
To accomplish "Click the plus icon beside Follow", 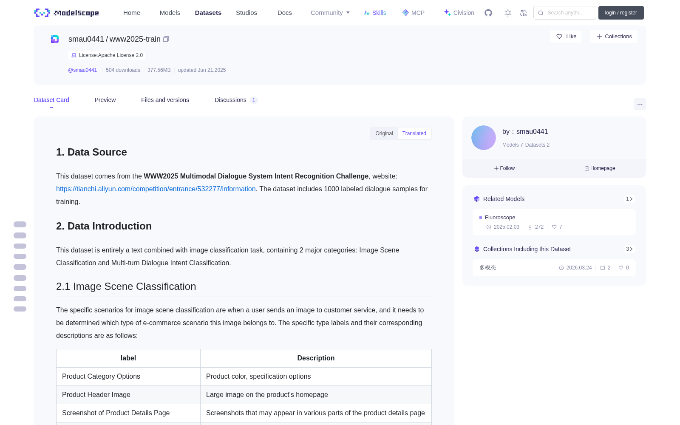I will [496, 168].
